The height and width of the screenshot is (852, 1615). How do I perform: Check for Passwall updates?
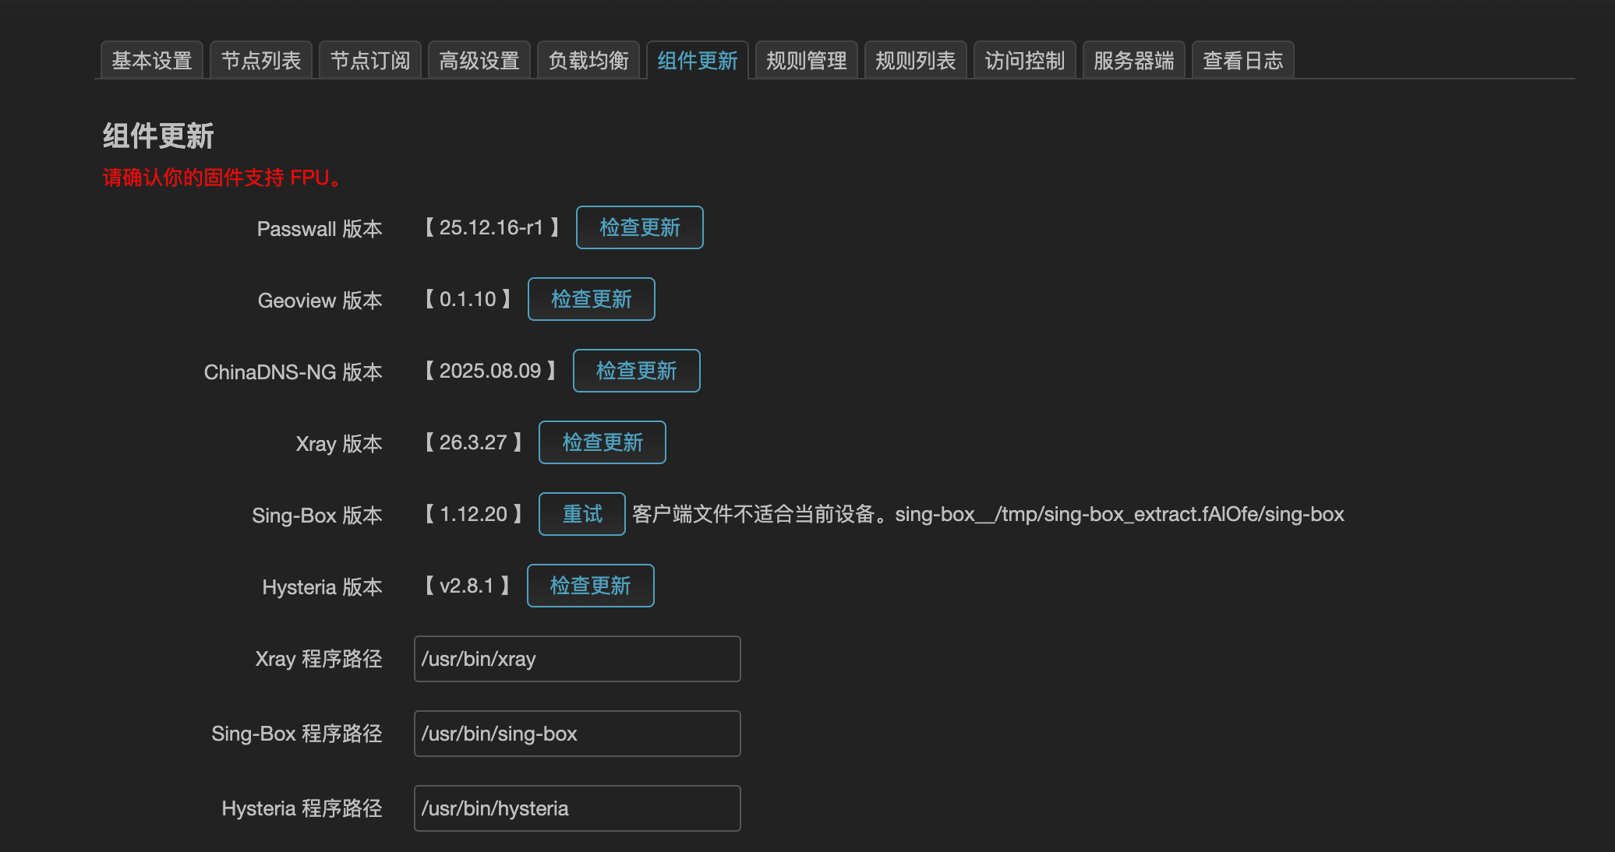click(x=639, y=227)
